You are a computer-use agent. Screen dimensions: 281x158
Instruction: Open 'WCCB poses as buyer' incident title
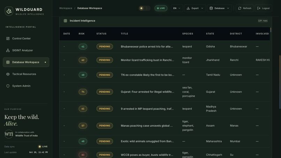[x=147, y=155]
